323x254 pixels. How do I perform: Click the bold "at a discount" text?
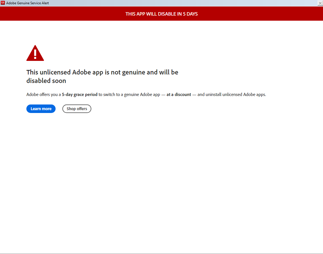[179, 95]
